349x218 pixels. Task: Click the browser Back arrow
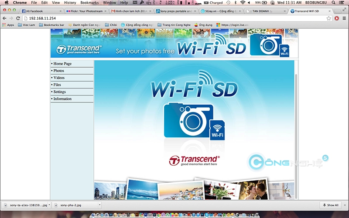tap(4, 18)
